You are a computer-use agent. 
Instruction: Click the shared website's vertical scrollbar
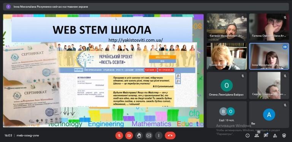tap(196, 75)
